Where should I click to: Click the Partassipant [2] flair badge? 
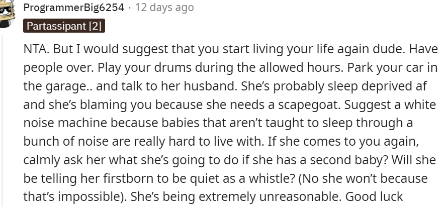[64, 25]
